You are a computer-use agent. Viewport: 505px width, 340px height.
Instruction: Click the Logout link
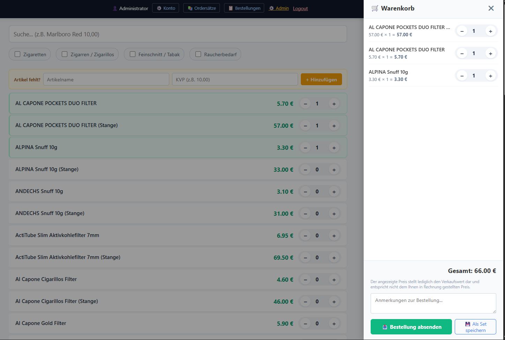(x=300, y=8)
